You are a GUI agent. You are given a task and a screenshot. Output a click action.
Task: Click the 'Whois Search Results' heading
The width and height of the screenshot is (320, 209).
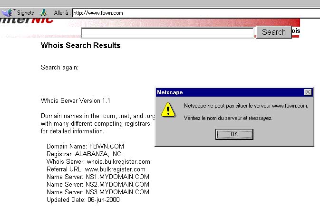point(81,45)
